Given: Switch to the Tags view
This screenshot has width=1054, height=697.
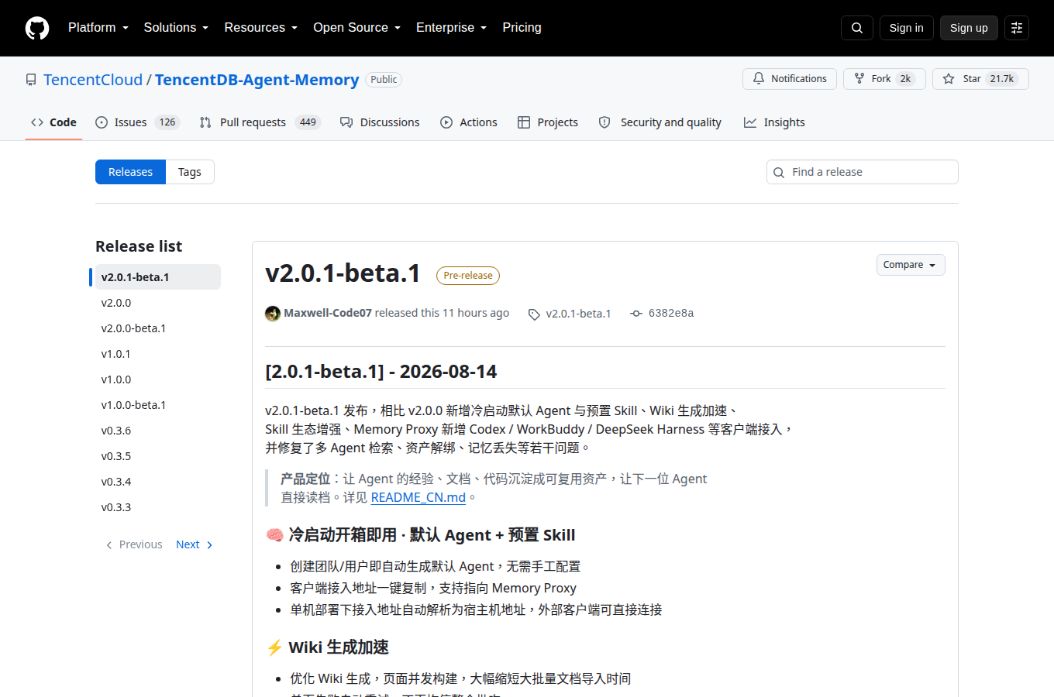Looking at the screenshot, I should click(x=190, y=172).
